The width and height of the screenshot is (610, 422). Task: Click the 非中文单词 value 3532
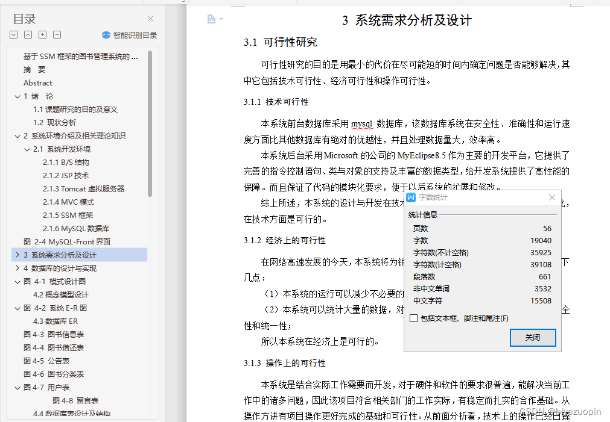pos(542,288)
